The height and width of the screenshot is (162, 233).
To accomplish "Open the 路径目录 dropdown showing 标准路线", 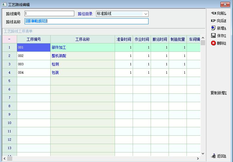I will pos(146,14).
